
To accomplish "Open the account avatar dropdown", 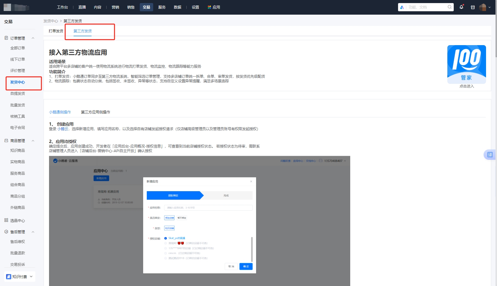I will point(483,7).
